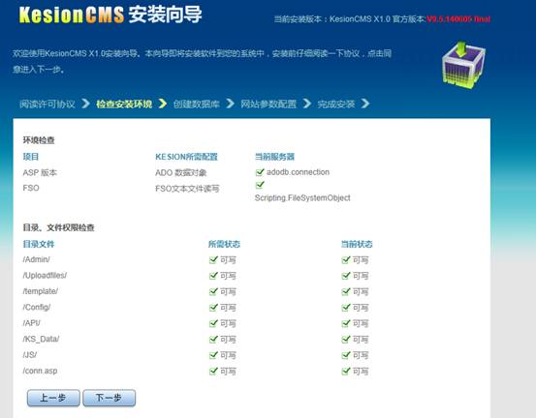Click the /KS_Data/ directory entry
This screenshot has width=536, height=418.
pos(41,339)
